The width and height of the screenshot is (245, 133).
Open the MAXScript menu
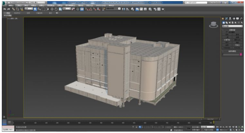pyautogui.click(x=101, y=5)
